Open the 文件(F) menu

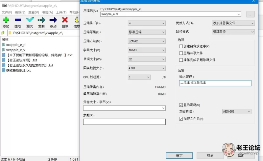tap(7, 12)
